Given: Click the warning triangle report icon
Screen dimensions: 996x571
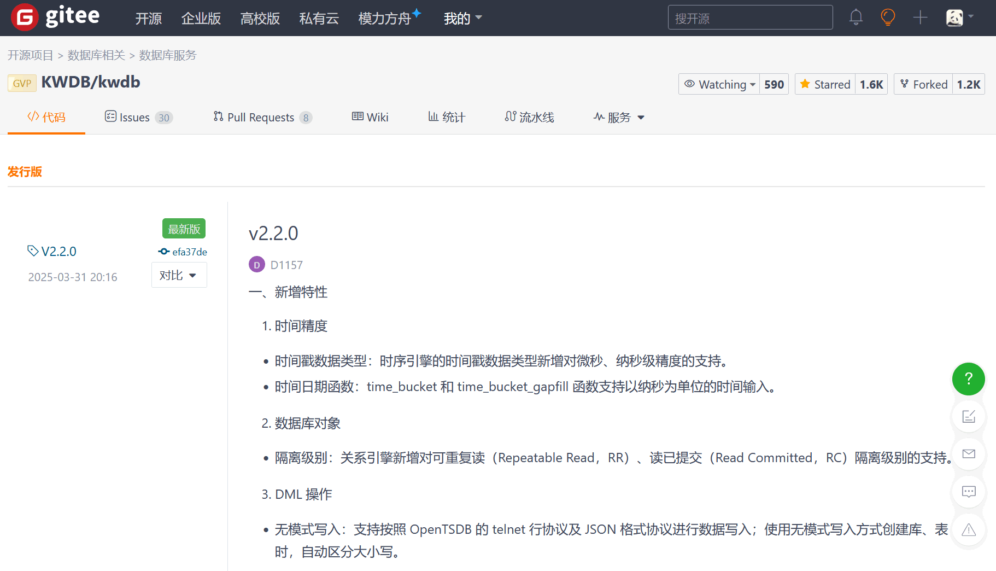Looking at the screenshot, I should pos(969,529).
